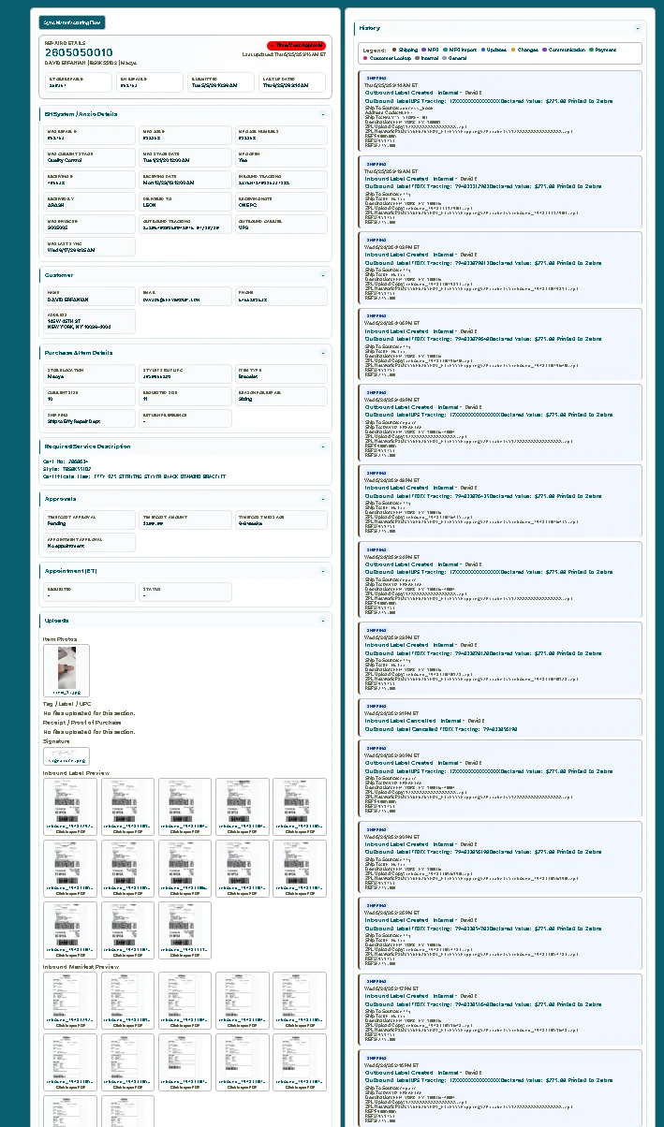
Task: Click the Appointment Approval field
Action: point(89,542)
